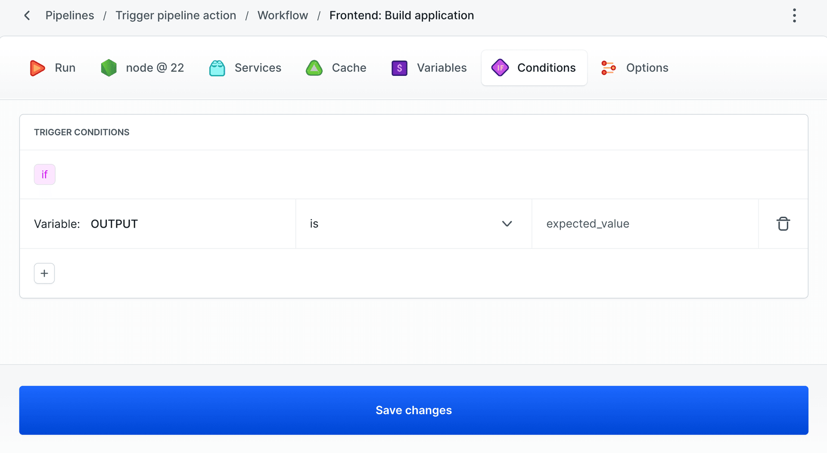The width and height of the screenshot is (827, 453).
Task: Go to Pipelines breadcrumb link
Action: (70, 16)
